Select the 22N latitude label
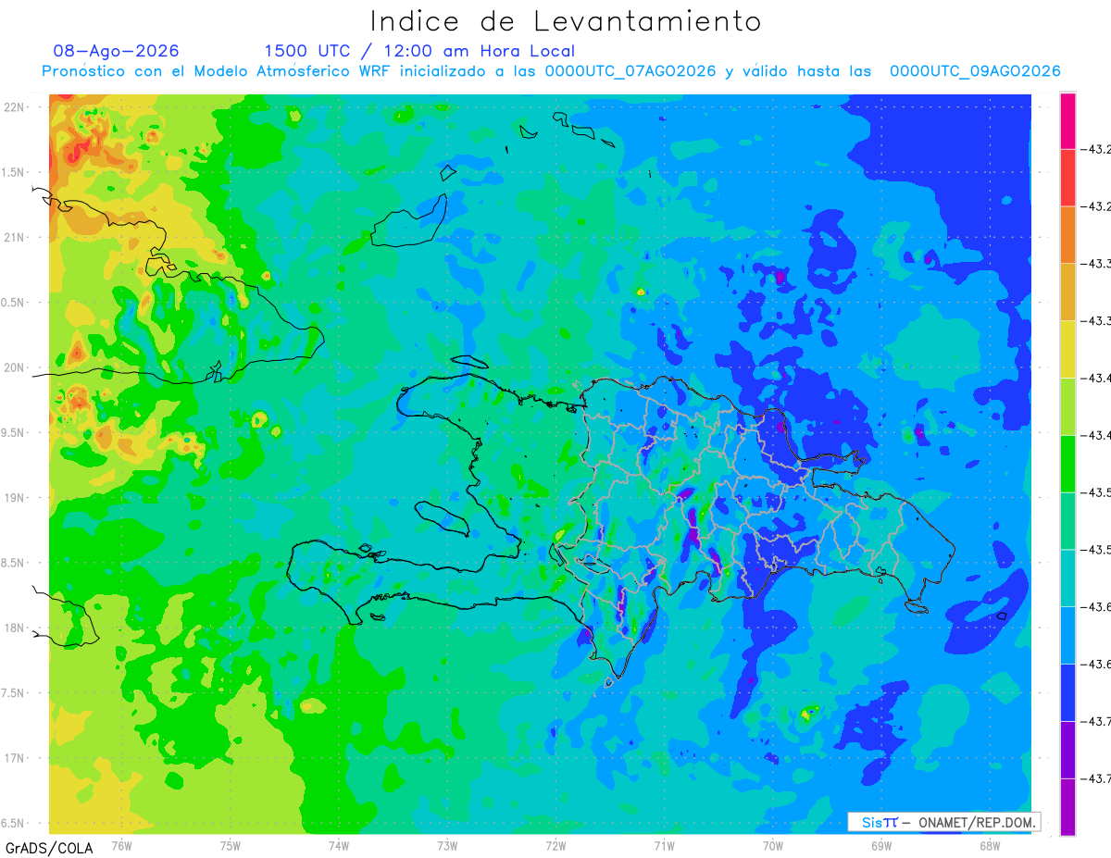The height and width of the screenshot is (858, 1111). [15, 107]
